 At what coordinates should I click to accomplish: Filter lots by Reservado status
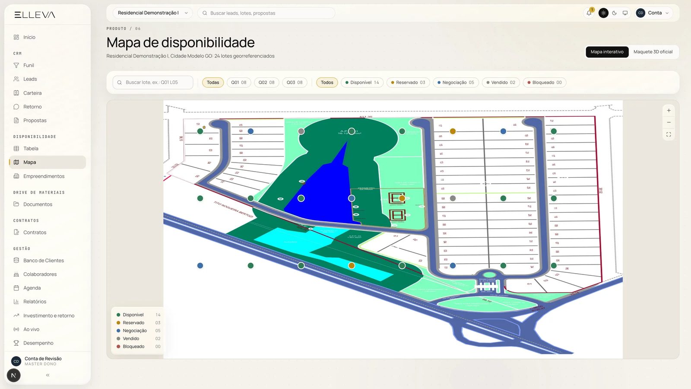(x=408, y=83)
